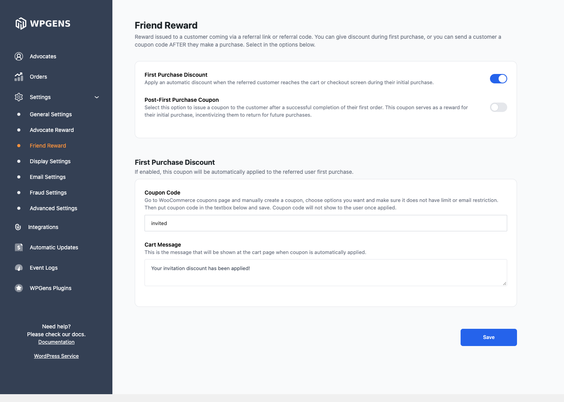The height and width of the screenshot is (402, 564).
Task: Click the Coupon Code text field
Action: pos(326,223)
